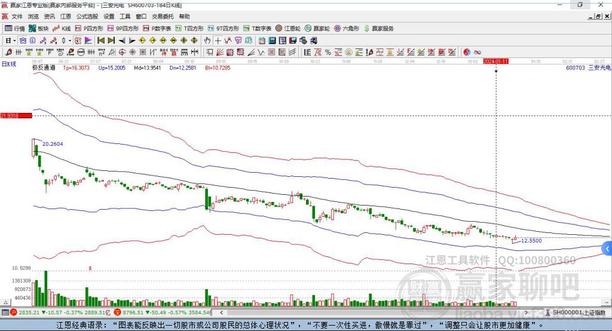Click the Up=15.2005 indicator value

pyautogui.click(x=112, y=68)
